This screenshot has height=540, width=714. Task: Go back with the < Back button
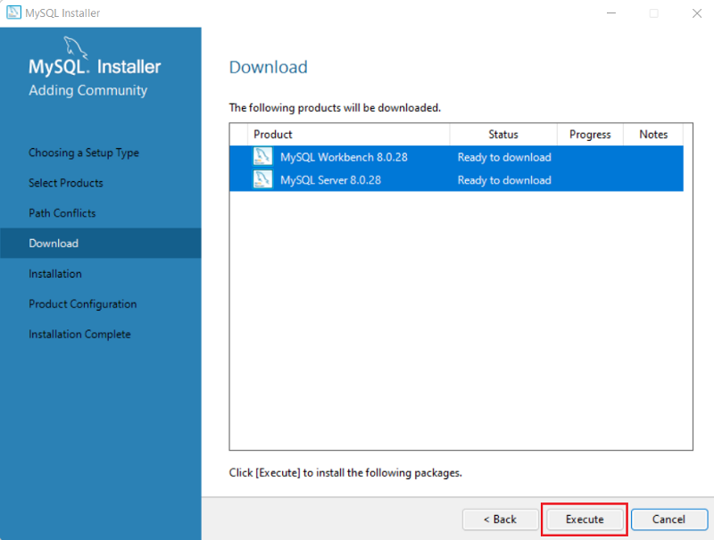(500, 519)
